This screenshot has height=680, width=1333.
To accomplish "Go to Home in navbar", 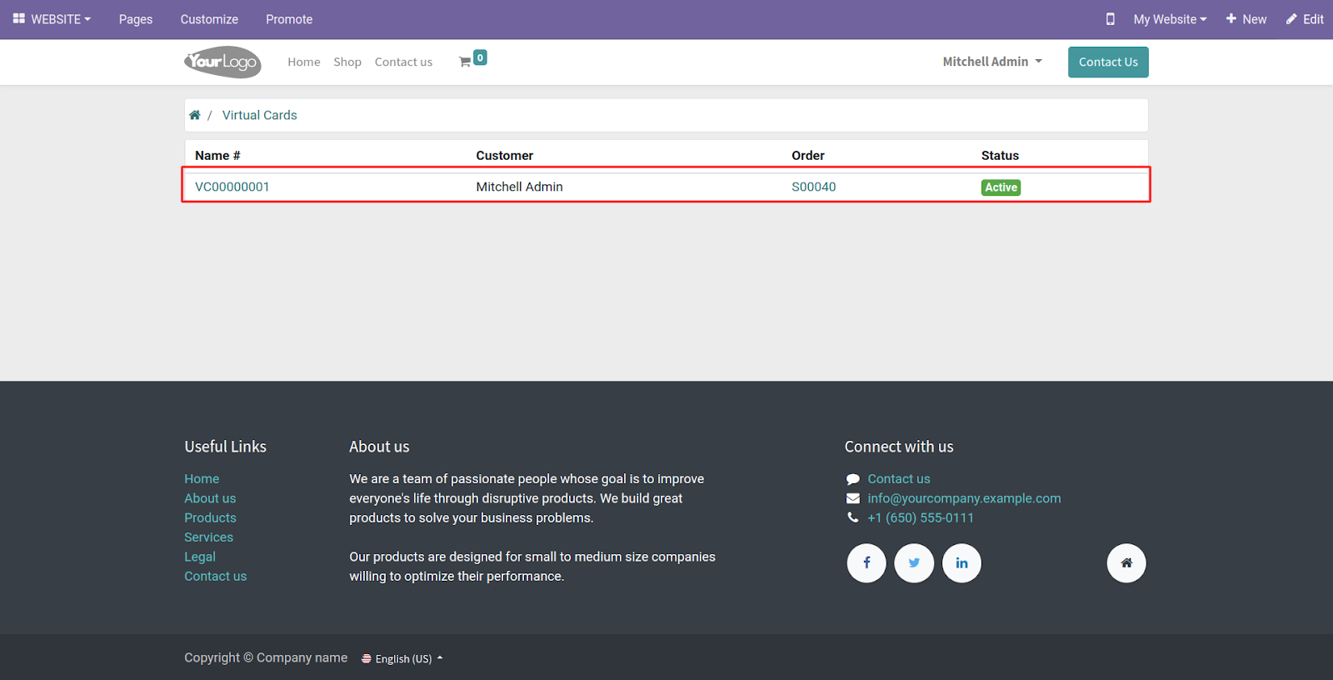I will click(x=304, y=62).
